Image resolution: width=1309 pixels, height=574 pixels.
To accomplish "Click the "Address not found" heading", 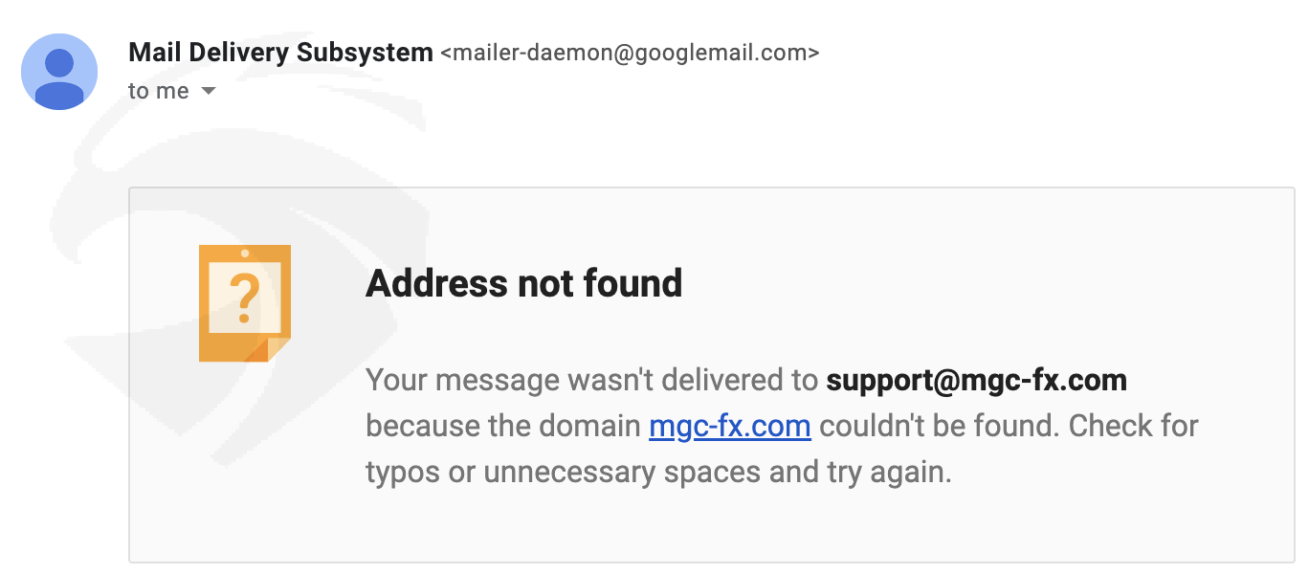I will [523, 284].
